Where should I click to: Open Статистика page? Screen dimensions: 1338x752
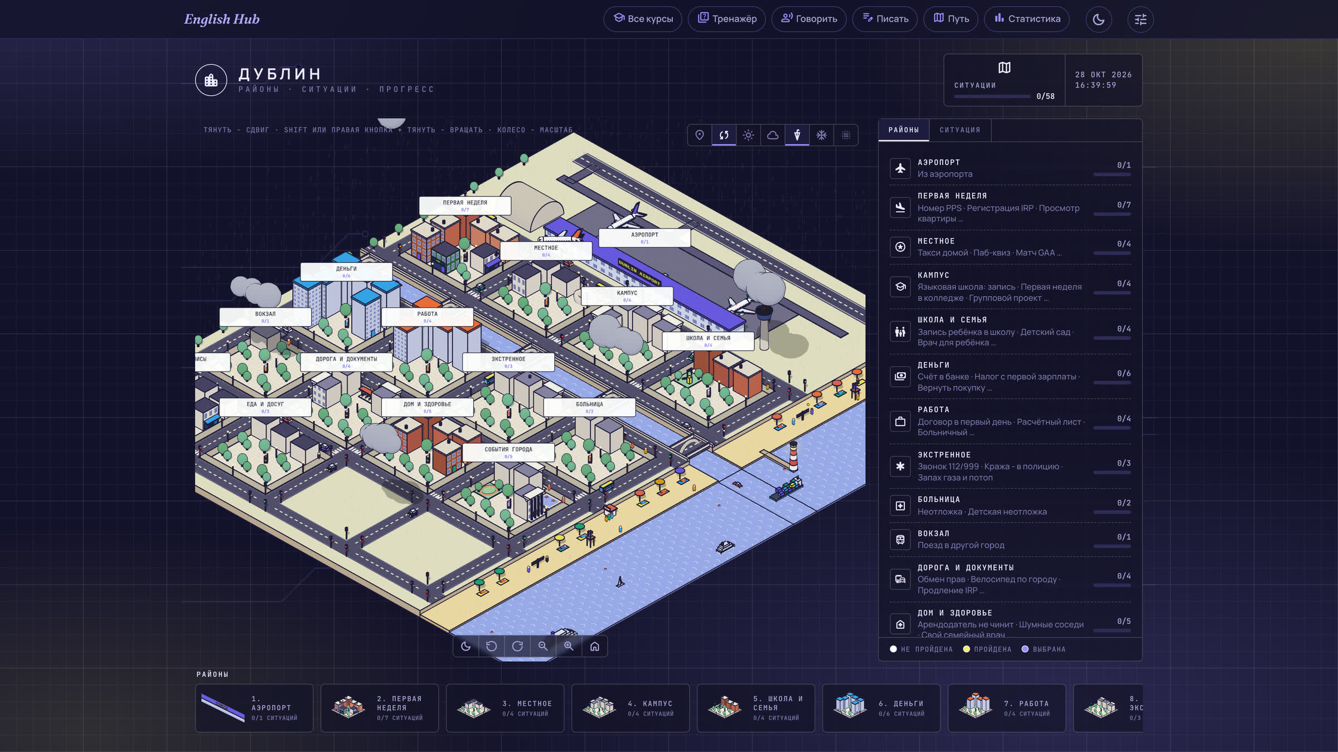coord(1027,19)
